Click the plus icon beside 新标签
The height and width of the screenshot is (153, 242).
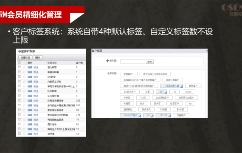(x=107, y=61)
